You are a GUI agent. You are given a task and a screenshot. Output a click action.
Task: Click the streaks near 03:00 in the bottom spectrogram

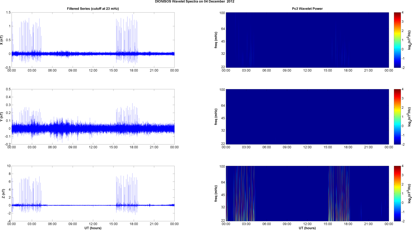pyautogui.click(x=244, y=194)
